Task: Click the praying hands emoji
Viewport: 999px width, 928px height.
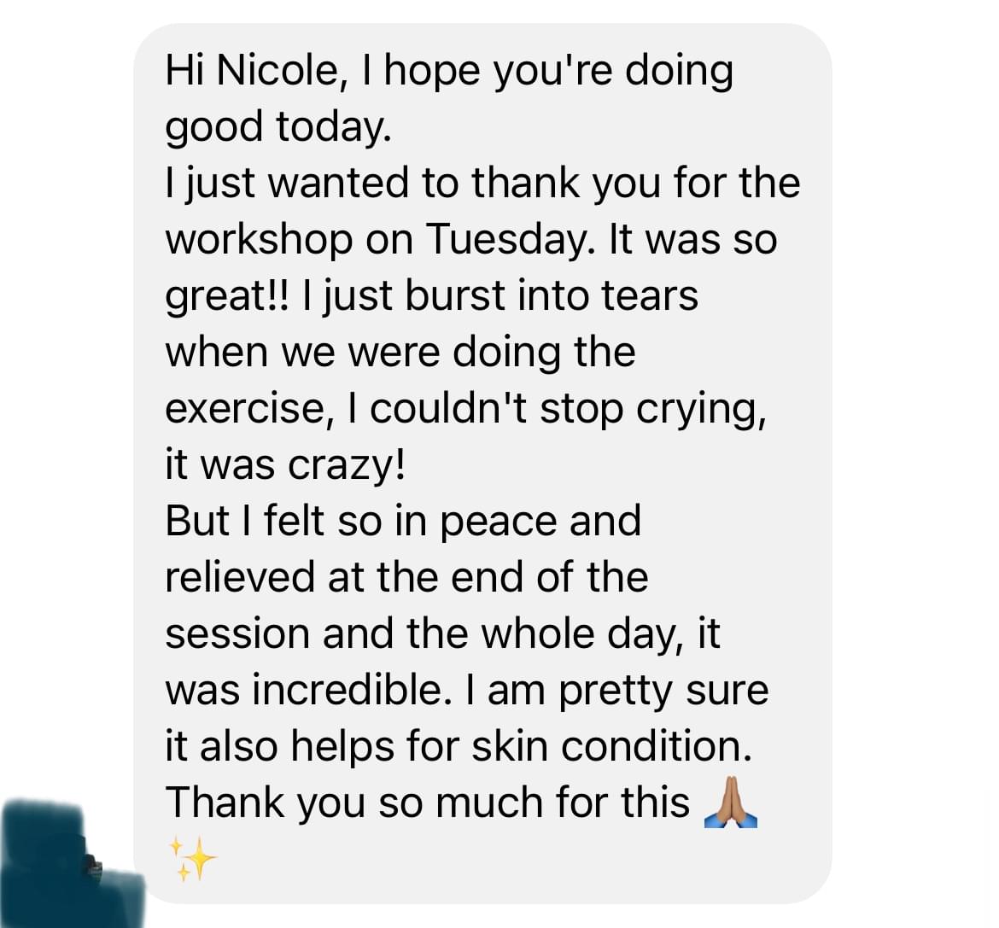Action: pyautogui.click(x=731, y=802)
